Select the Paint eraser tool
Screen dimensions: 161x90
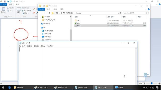[34, 13]
